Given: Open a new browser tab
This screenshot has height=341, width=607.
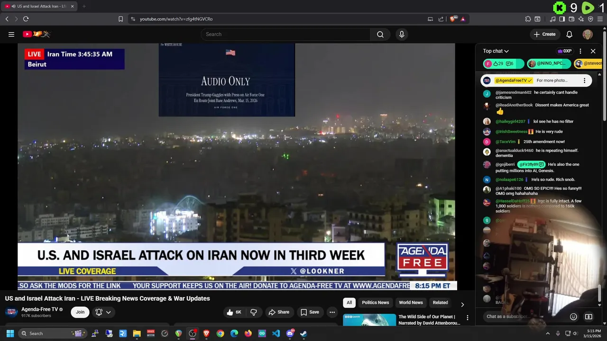Looking at the screenshot, I should pos(84,6).
